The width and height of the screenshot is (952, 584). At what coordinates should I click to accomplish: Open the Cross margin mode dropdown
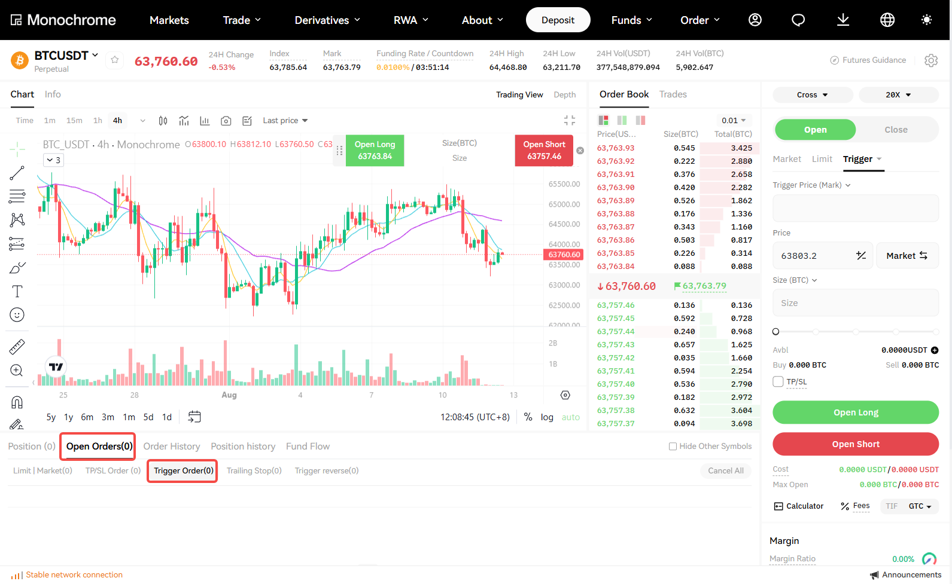pos(813,94)
